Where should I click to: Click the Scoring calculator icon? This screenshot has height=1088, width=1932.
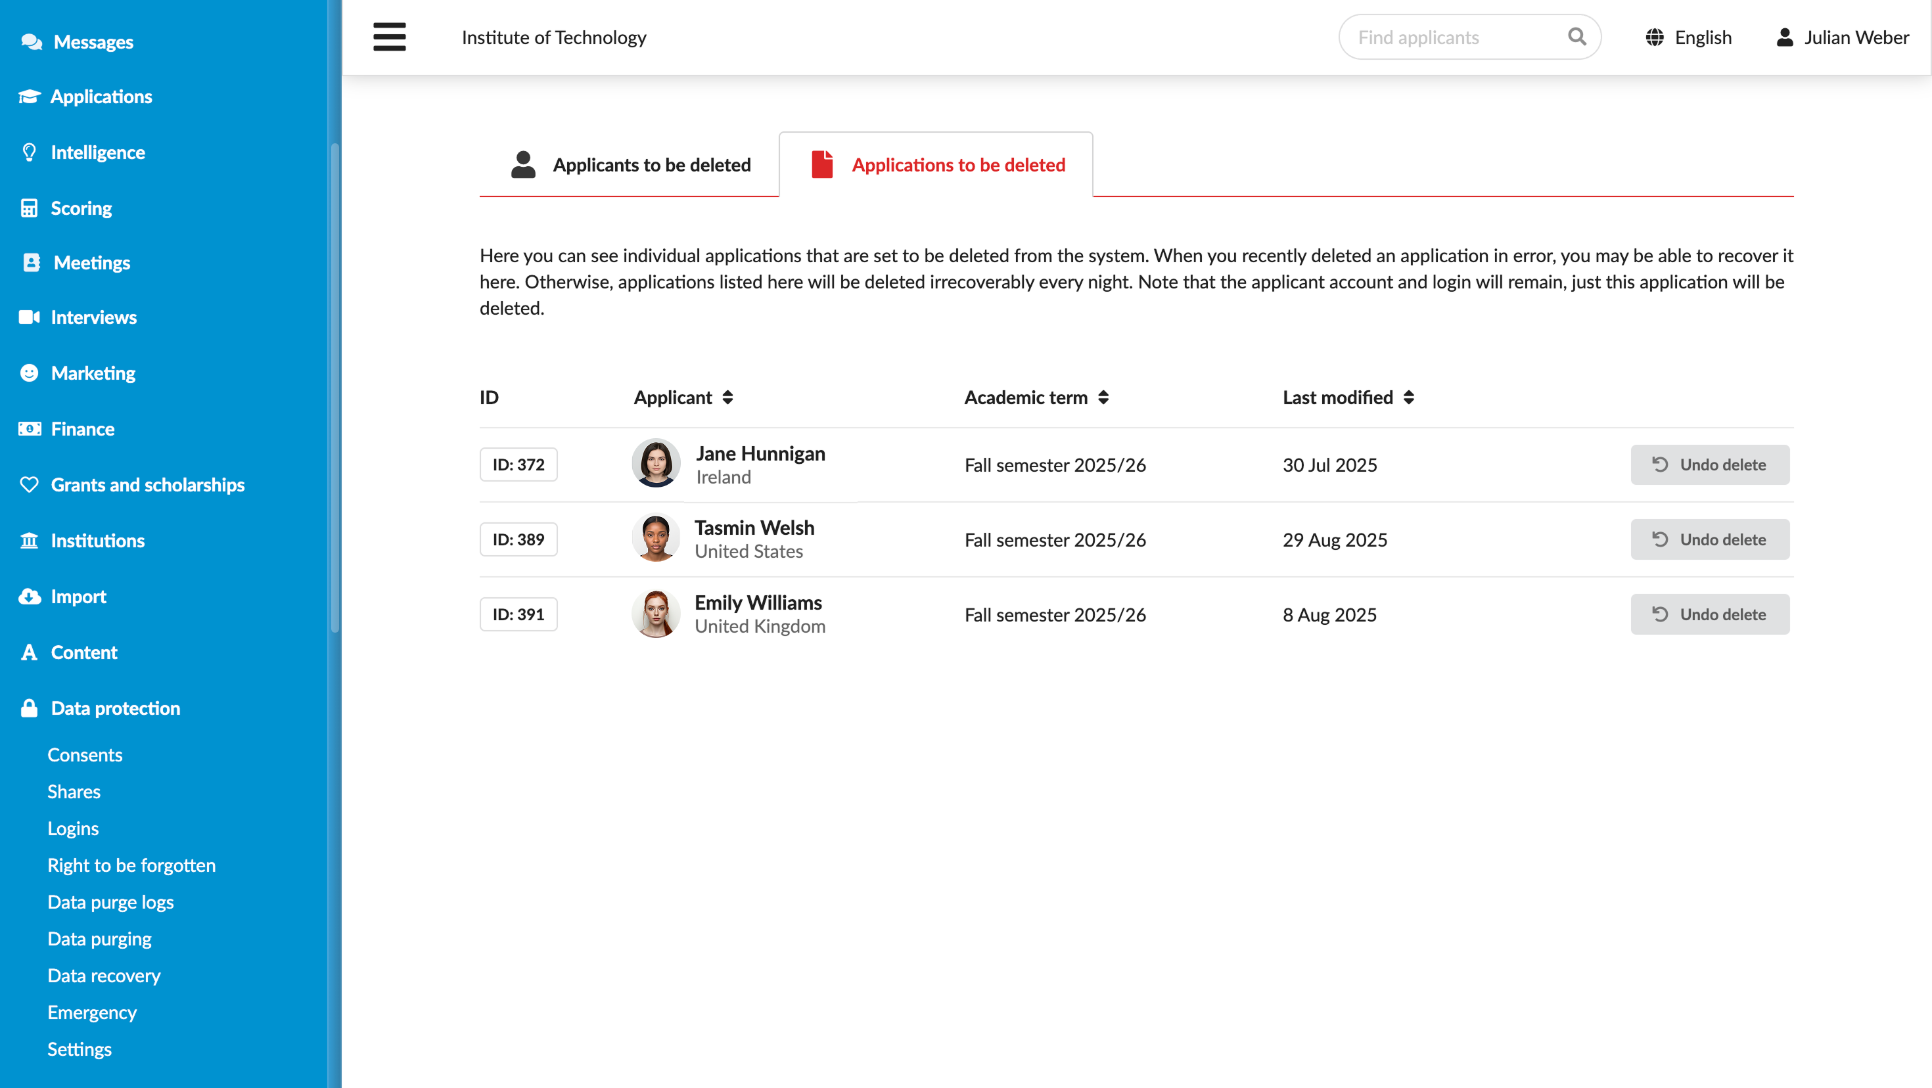click(30, 208)
